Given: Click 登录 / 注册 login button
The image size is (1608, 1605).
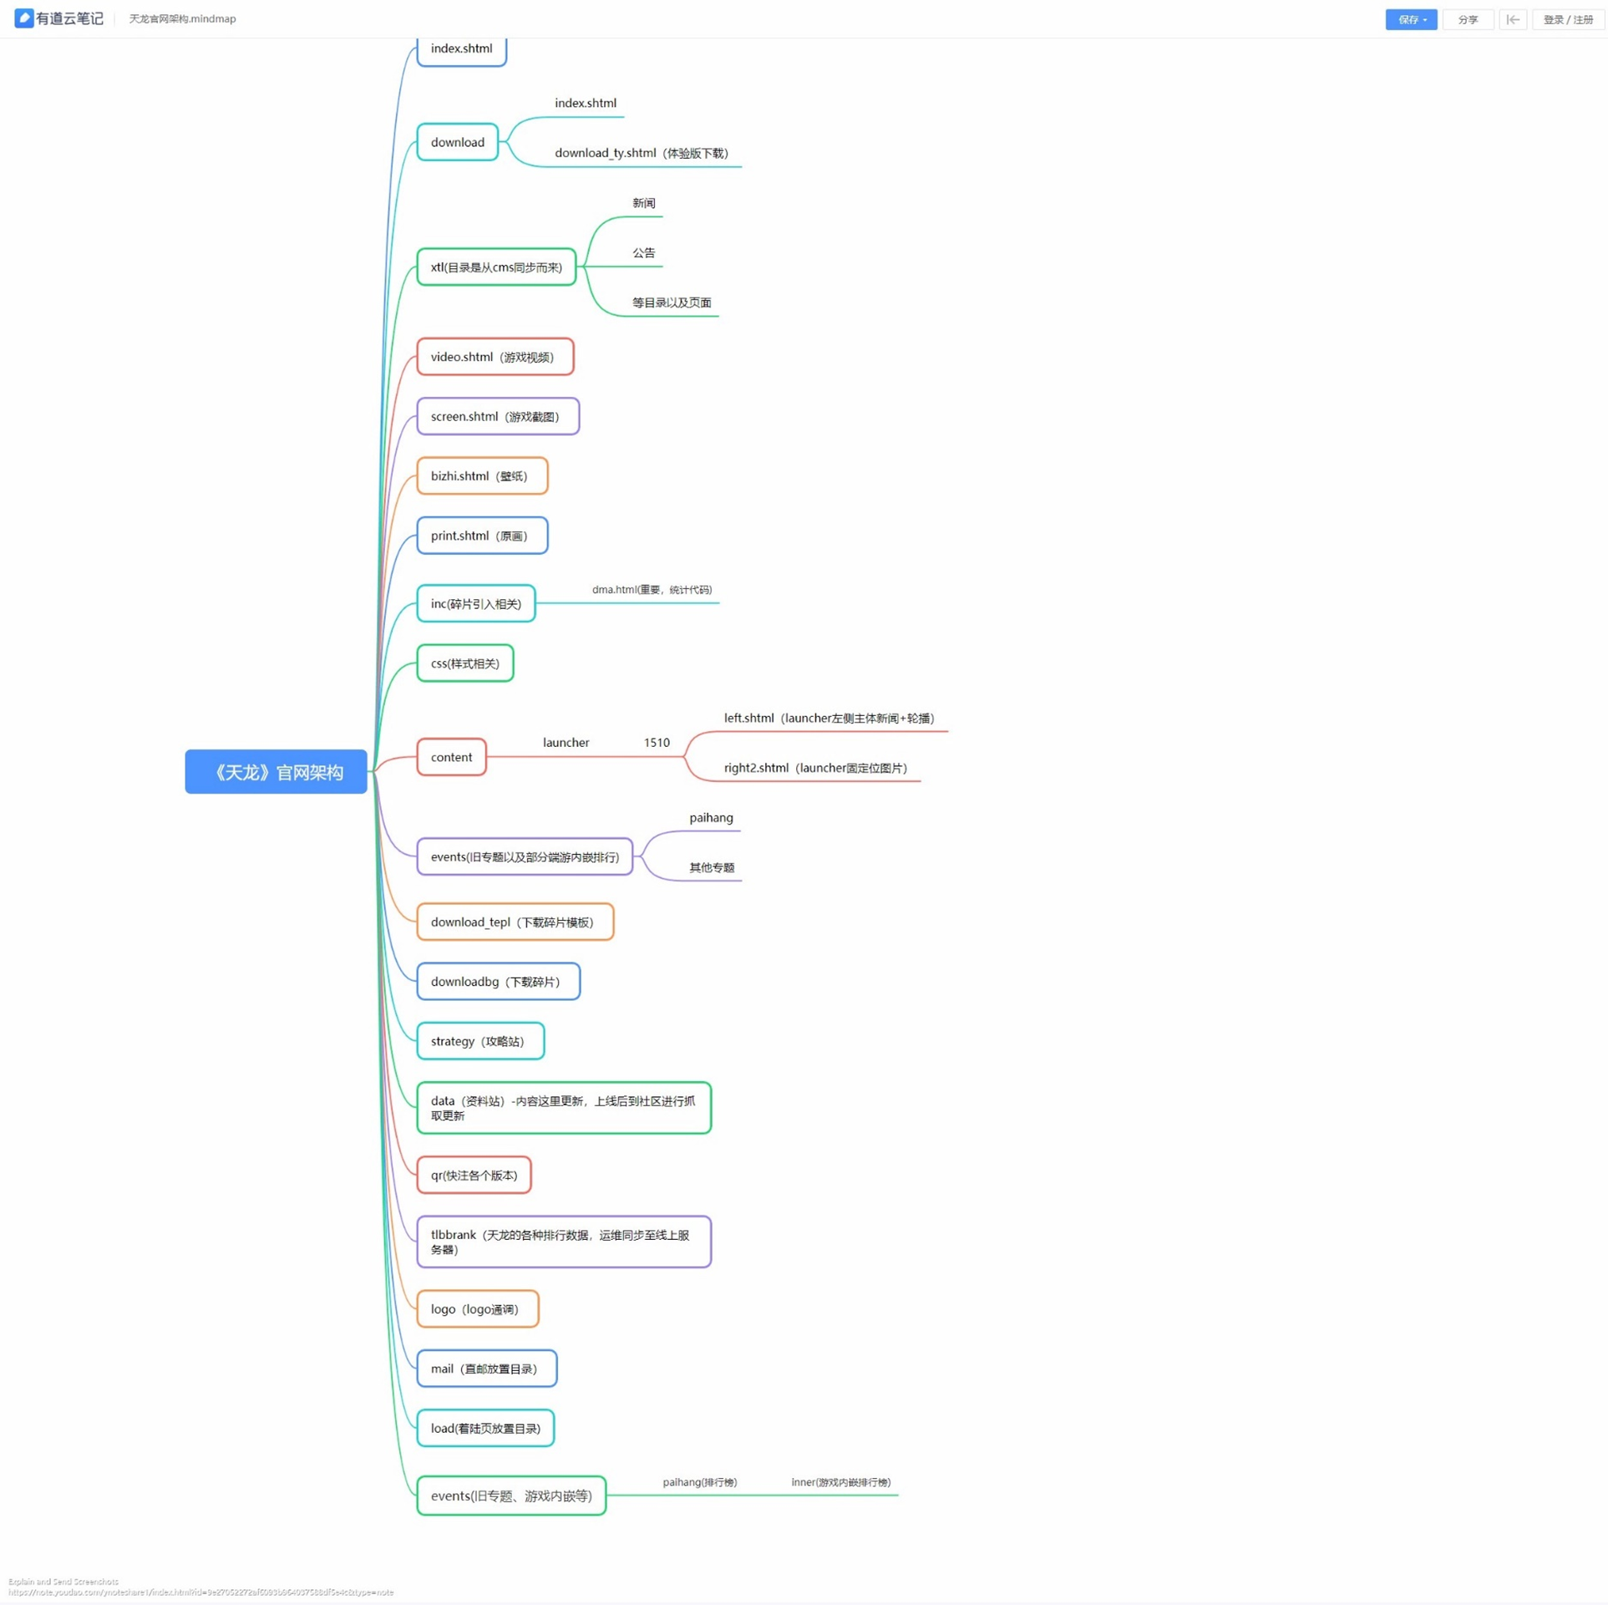Looking at the screenshot, I should click(1567, 19).
